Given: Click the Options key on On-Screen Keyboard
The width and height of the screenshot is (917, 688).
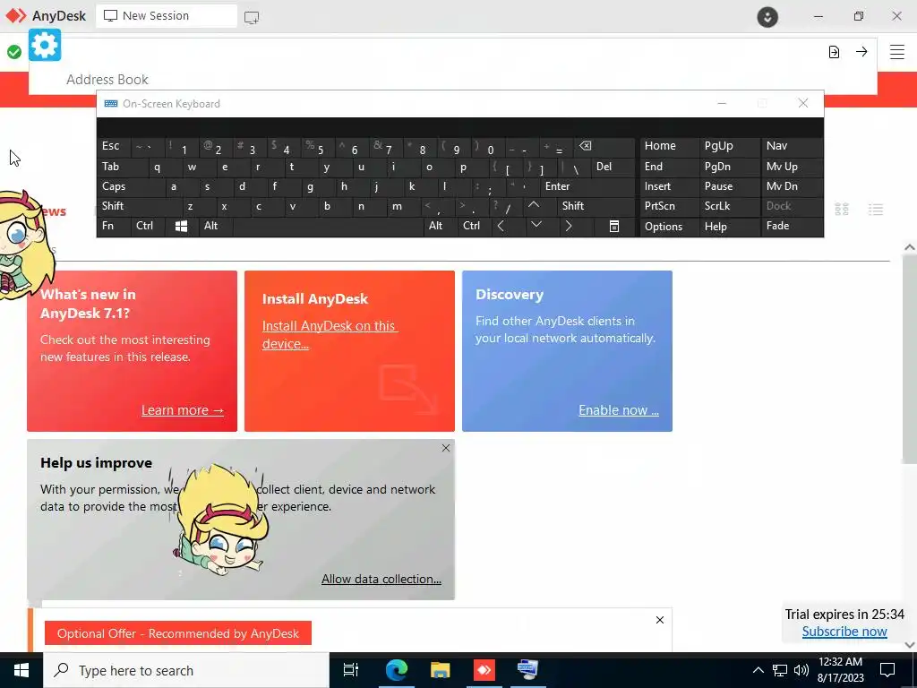Looking at the screenshot, I should (669, 227).
